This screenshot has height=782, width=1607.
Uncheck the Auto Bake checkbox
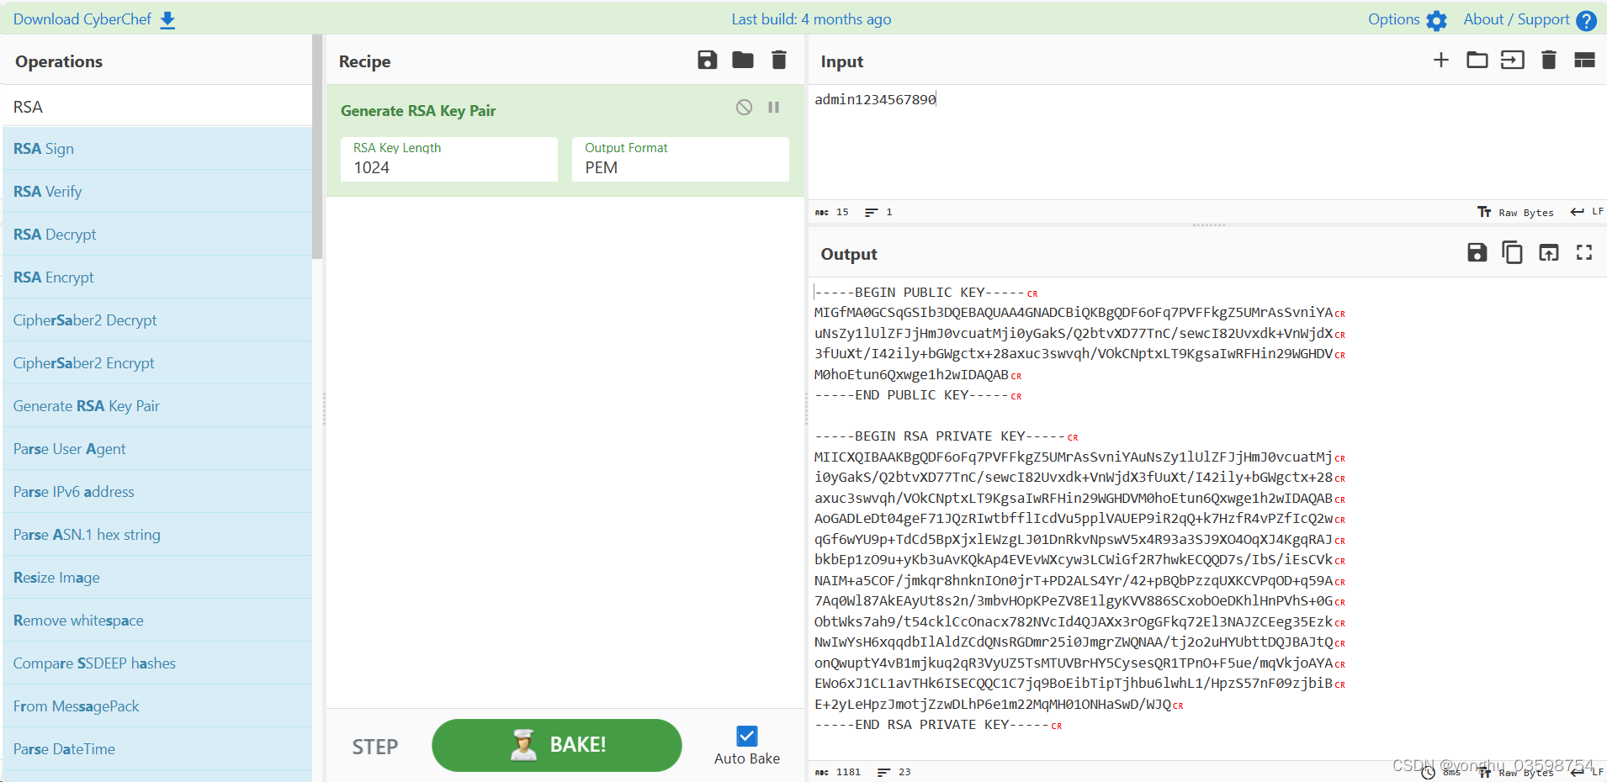(746, 736)
